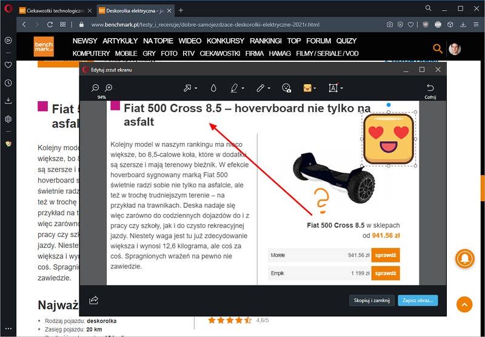Click scroll-to-top arrow button

coord(464,304)
